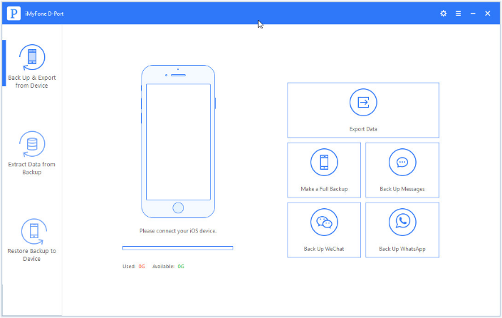Click the iMyFone D-Port logo icon

point(14,14)
